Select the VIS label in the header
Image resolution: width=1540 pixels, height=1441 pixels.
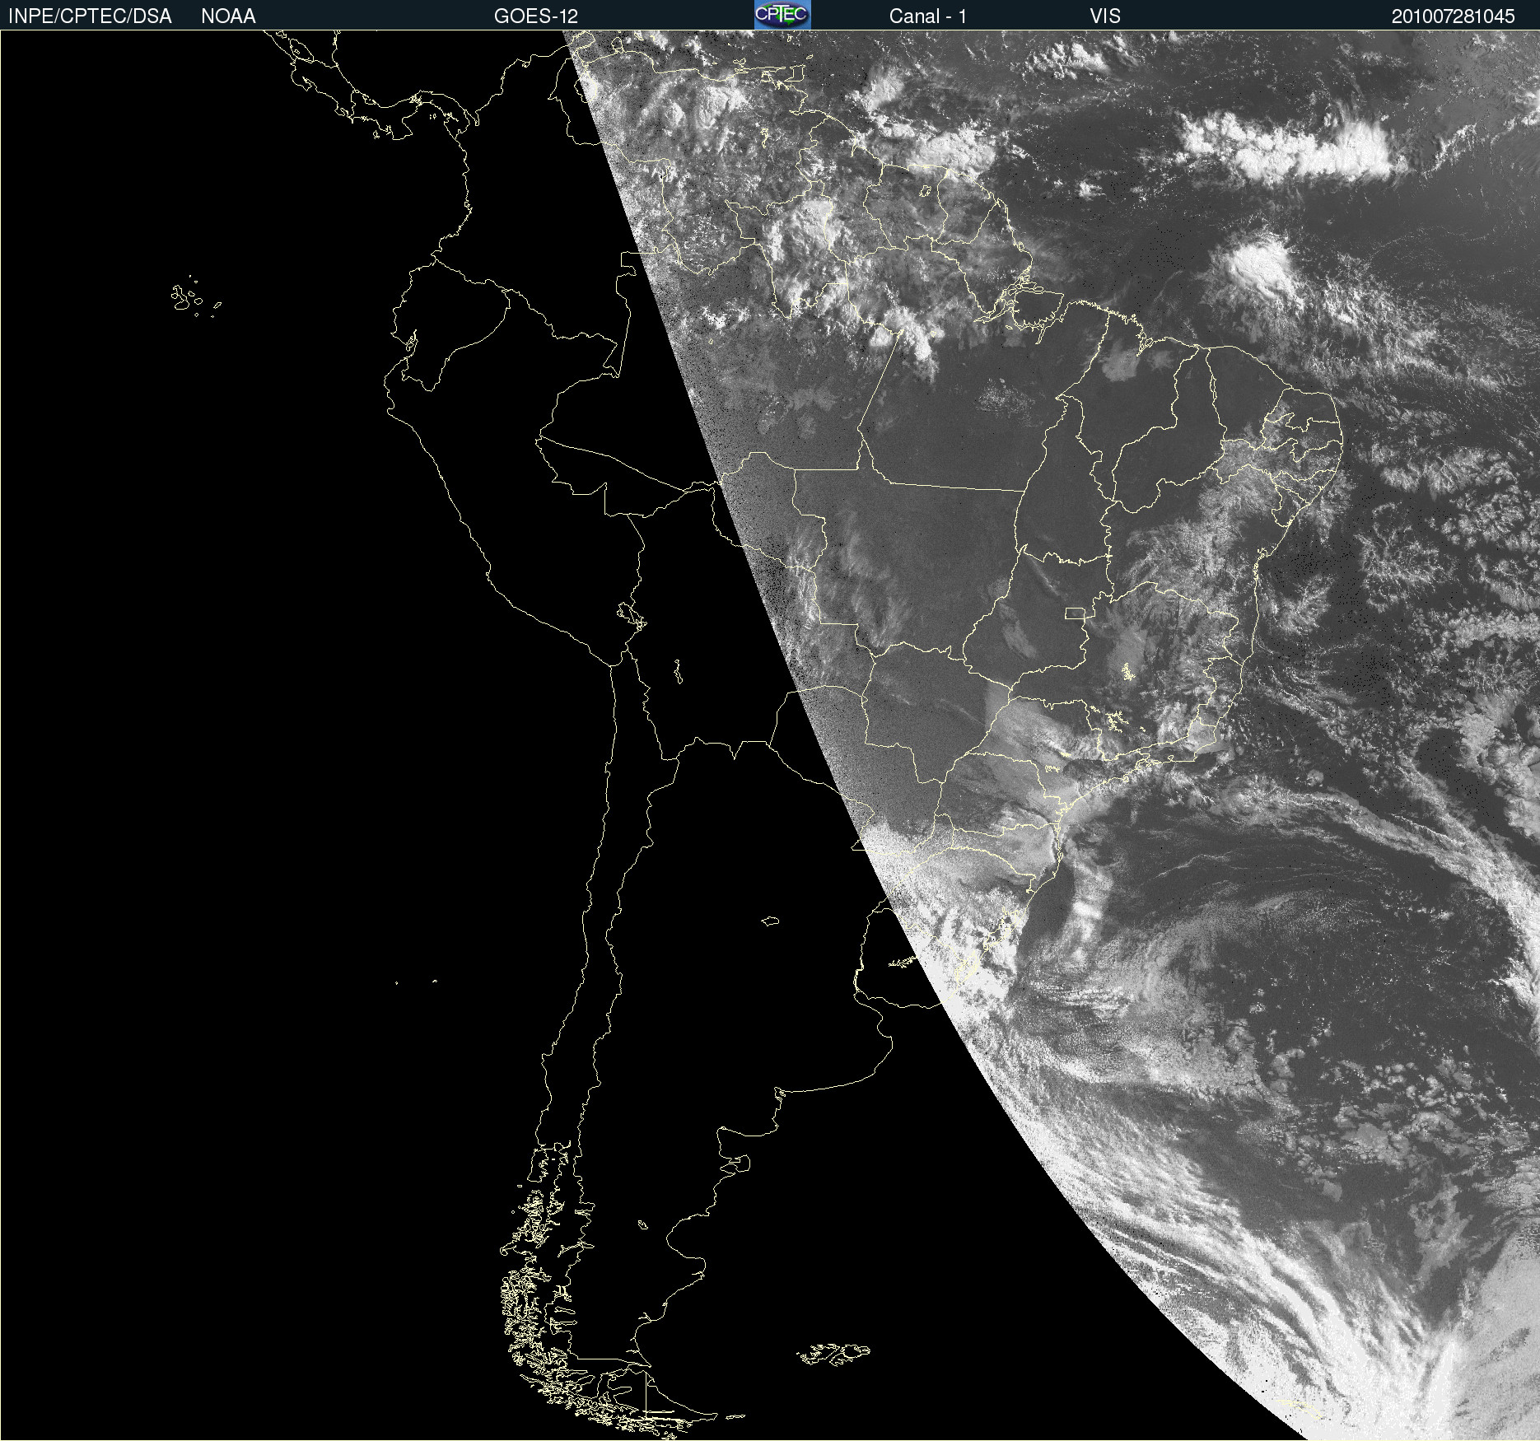[x=1105, y=16]
